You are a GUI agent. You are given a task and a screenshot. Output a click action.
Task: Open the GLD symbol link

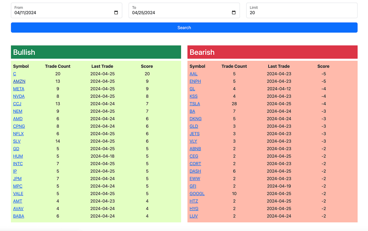click(x=194, y=126)
